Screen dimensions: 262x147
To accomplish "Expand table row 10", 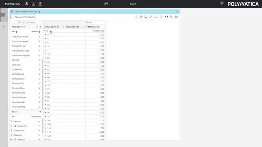I will pos(45,46).
